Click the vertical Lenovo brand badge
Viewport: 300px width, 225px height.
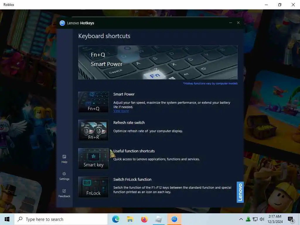(x=240, y=192)
